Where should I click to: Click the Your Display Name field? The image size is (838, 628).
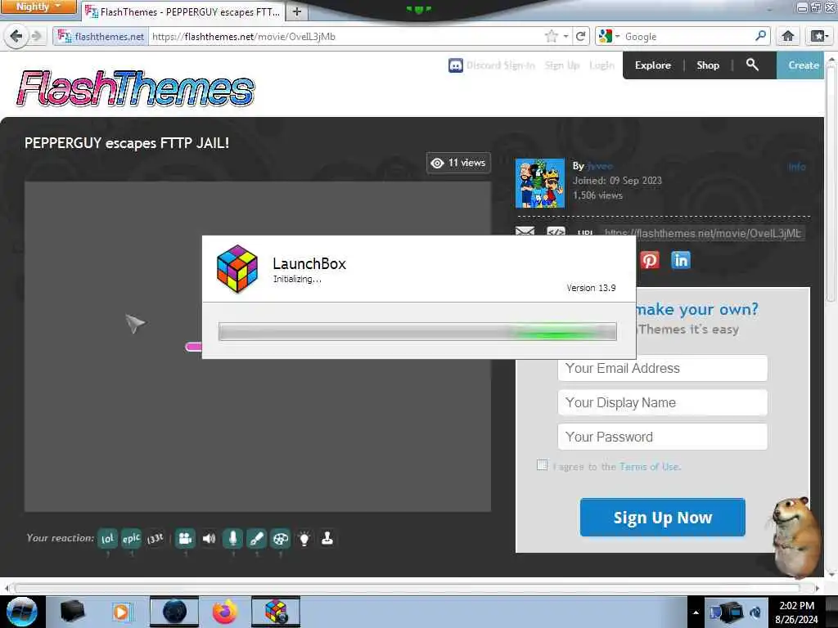tap(662, 402)
